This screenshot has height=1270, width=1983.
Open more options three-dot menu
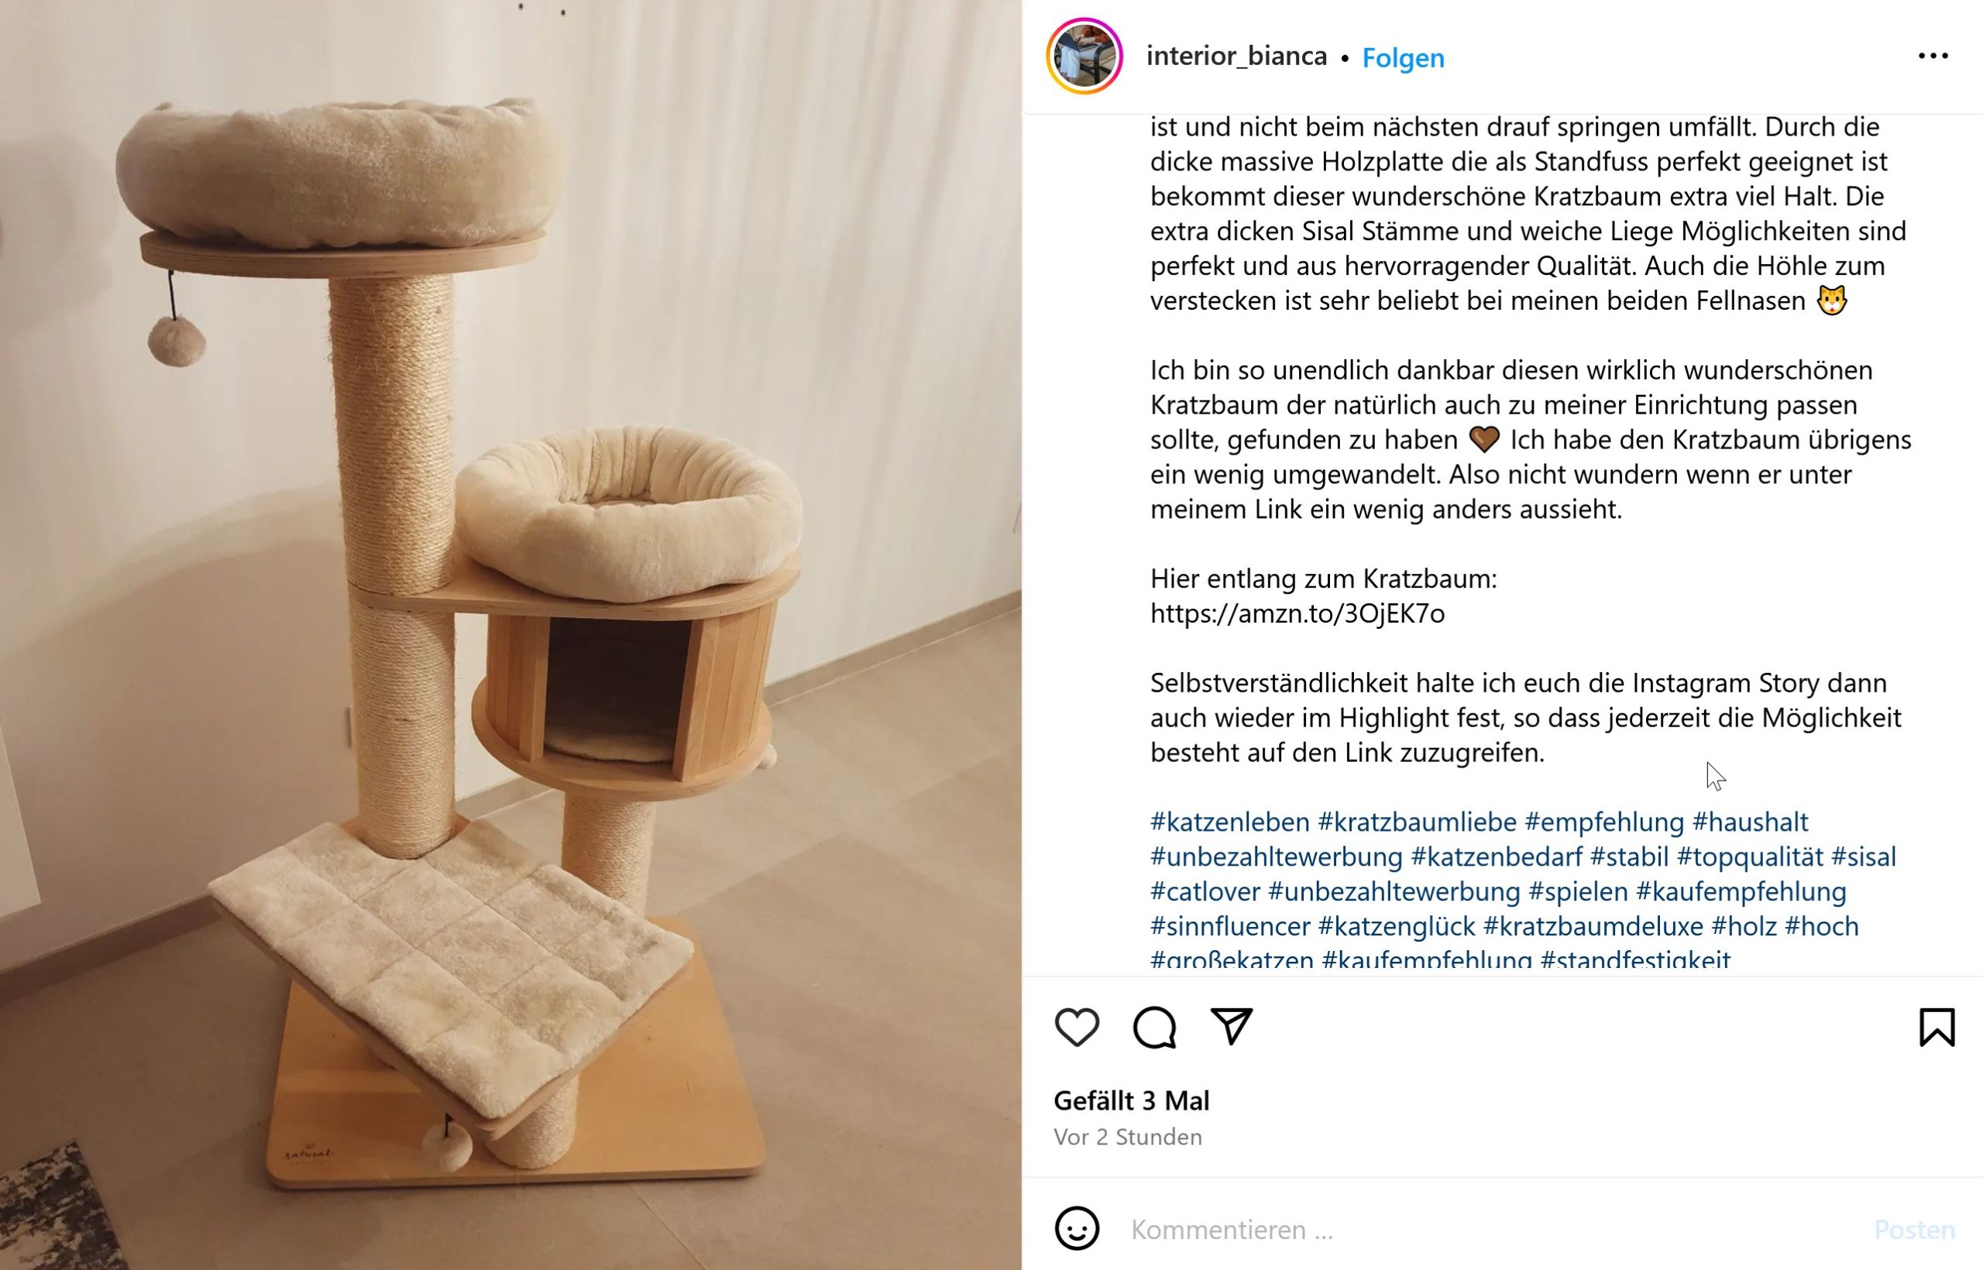point(1933,56)
